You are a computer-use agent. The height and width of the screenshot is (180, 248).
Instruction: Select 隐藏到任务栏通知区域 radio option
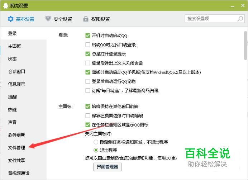96,142
